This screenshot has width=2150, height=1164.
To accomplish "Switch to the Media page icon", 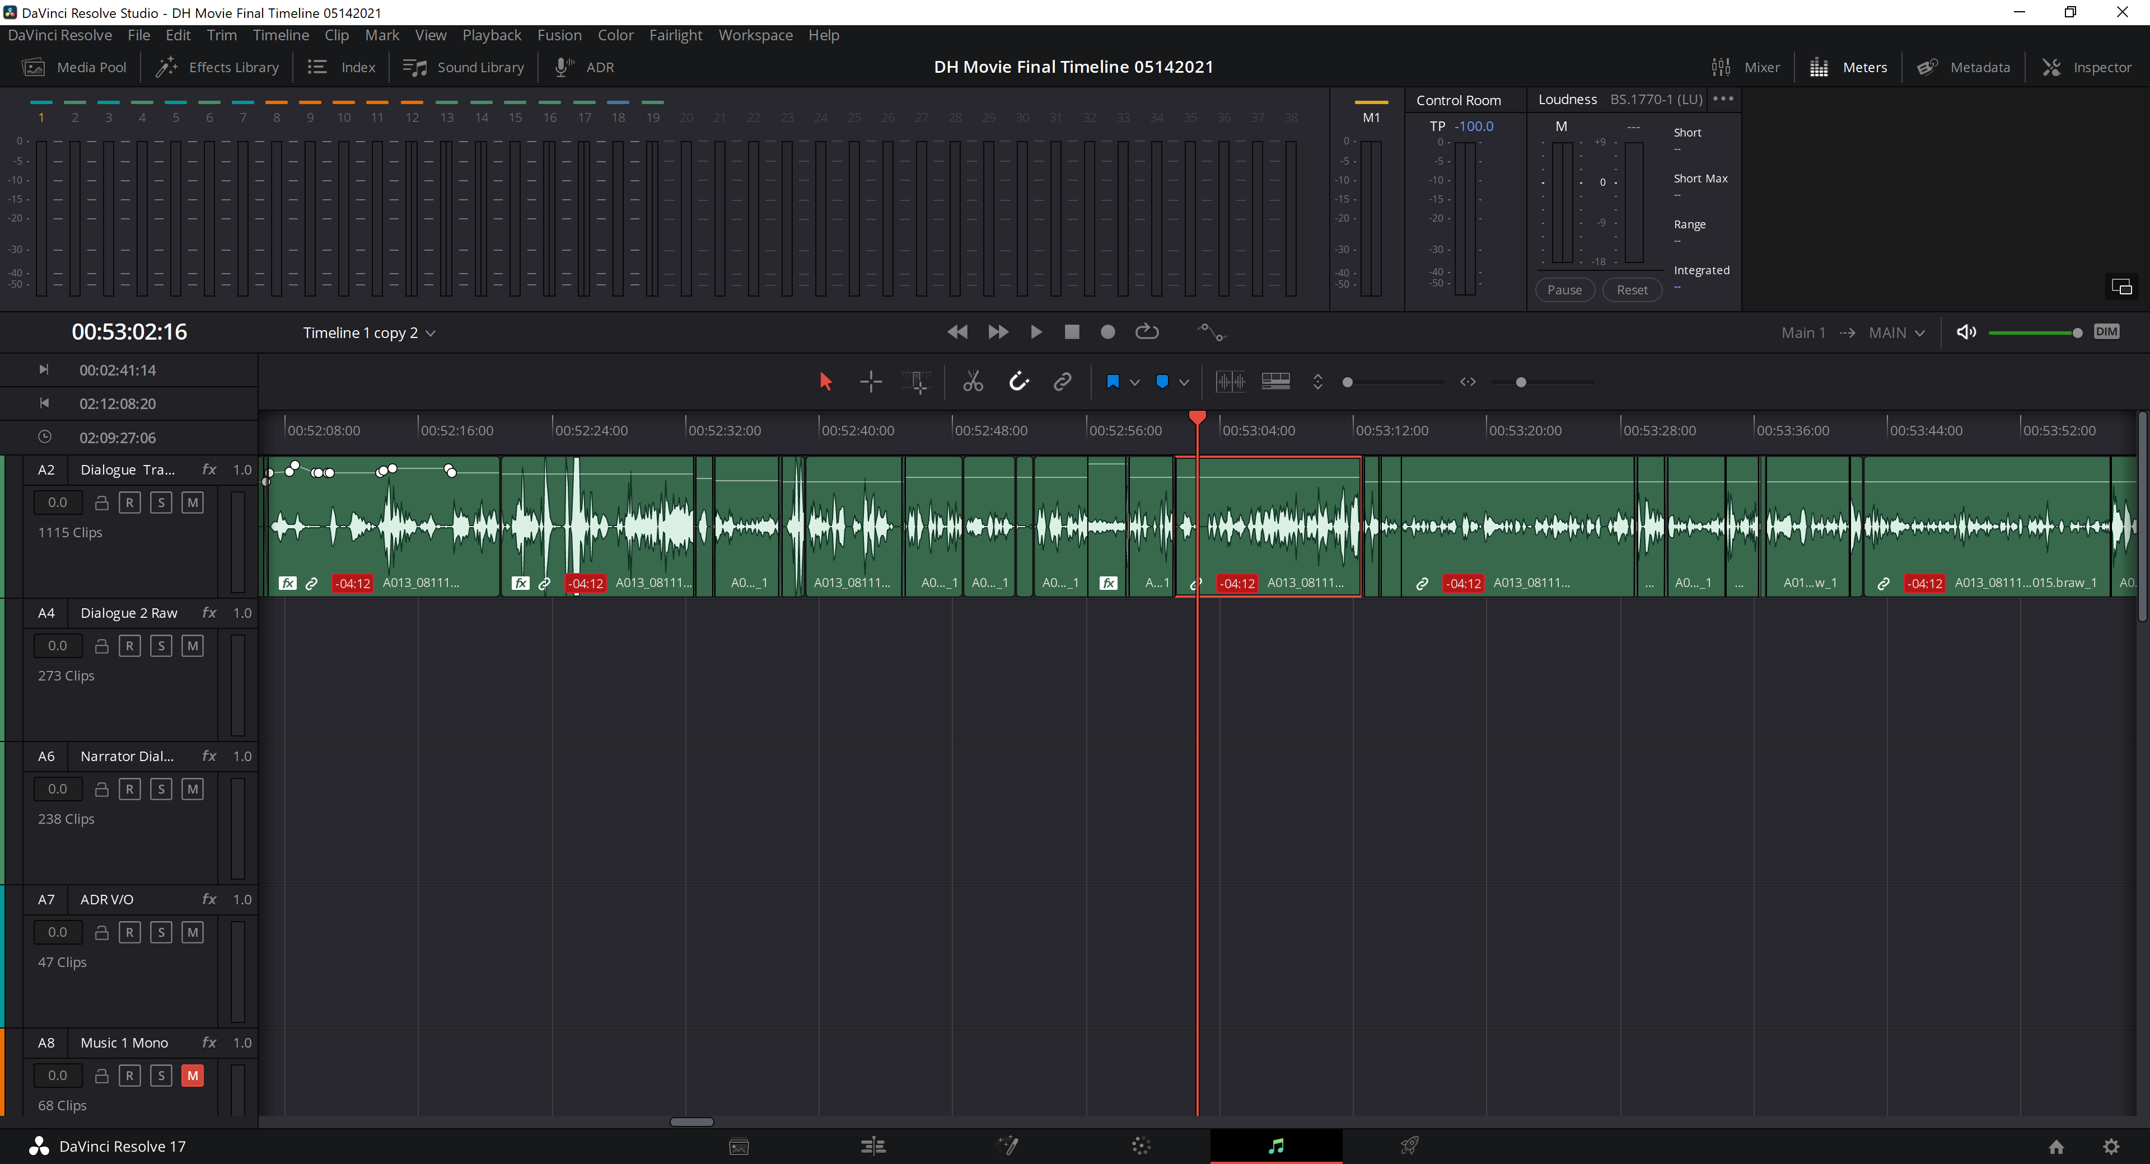I will tap(739, 1147).
